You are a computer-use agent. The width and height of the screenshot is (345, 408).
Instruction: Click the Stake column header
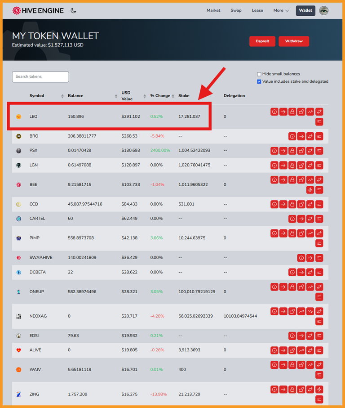click(x=184, y=96)
